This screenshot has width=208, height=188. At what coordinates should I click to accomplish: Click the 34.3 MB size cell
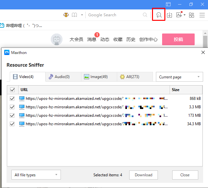[x=194, y=124]
